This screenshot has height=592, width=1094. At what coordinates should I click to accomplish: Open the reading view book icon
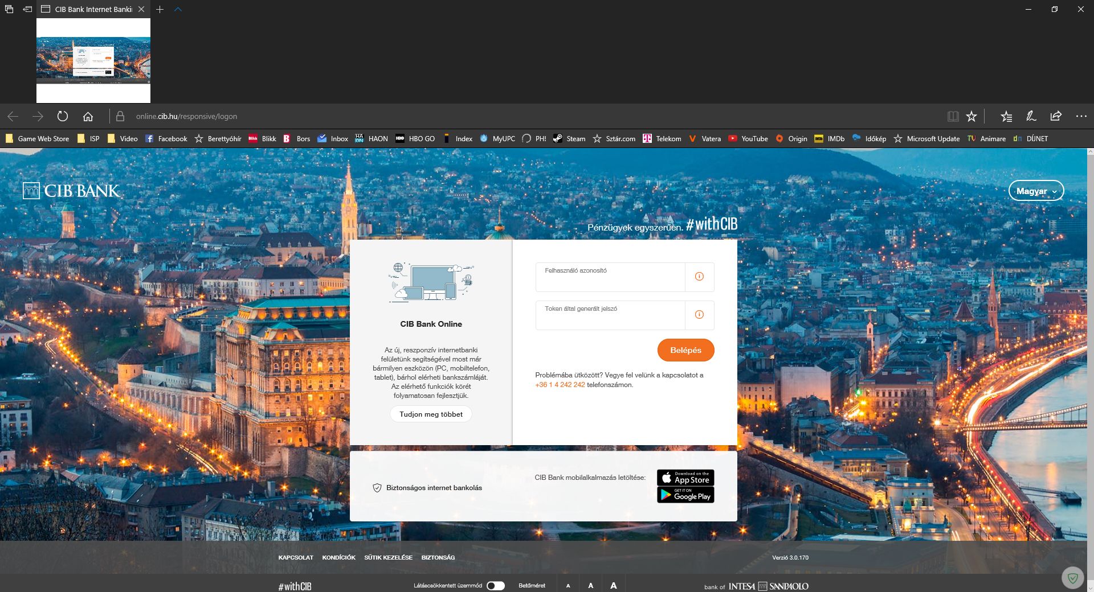click(x=953, y=116)
